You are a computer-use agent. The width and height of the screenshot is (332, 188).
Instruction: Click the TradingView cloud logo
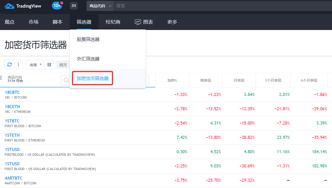10,6
